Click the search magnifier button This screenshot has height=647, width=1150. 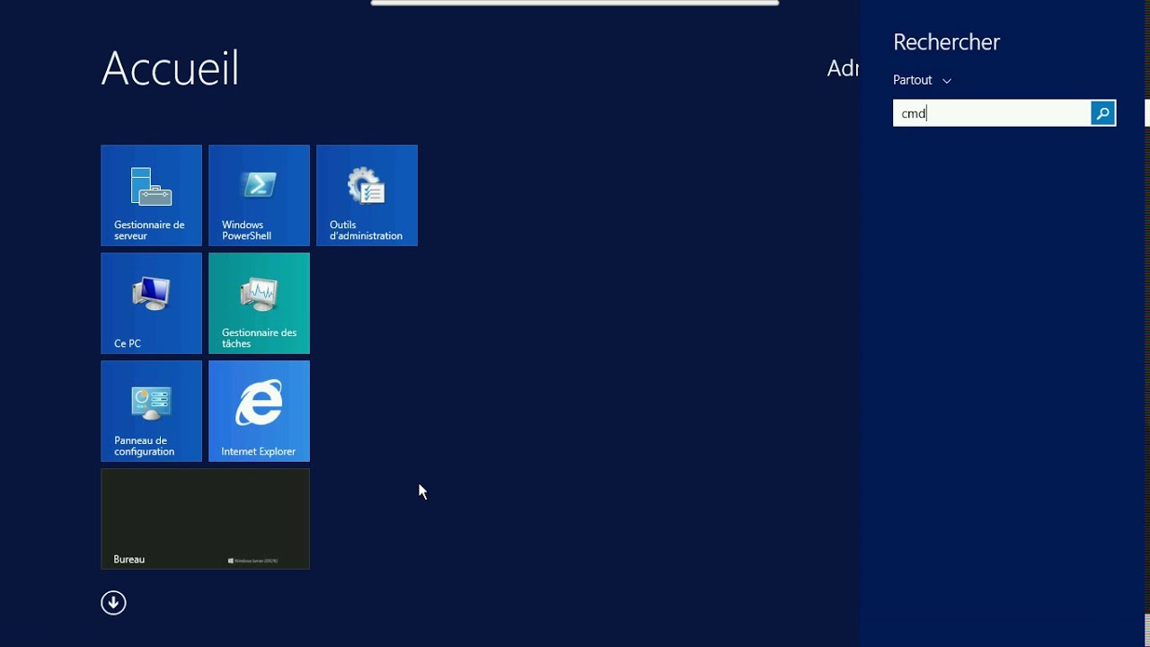[x=1102, y=113]
